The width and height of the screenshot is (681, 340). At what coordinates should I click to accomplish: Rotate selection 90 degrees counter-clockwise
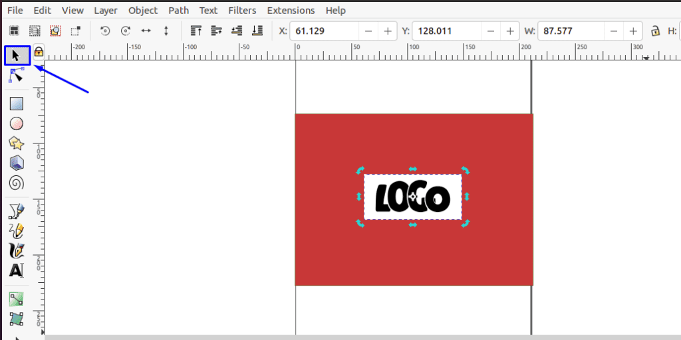pyautogui.click(x=105, y=31)
